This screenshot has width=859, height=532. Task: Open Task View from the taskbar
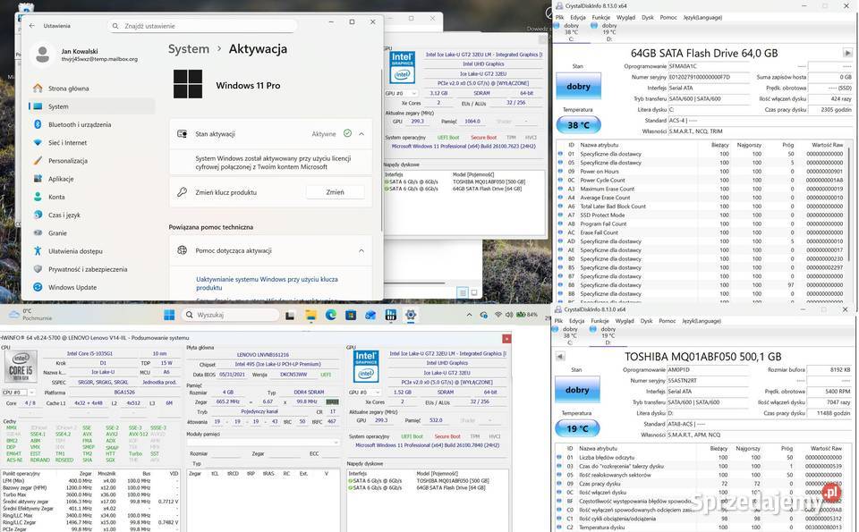point(290,315)
